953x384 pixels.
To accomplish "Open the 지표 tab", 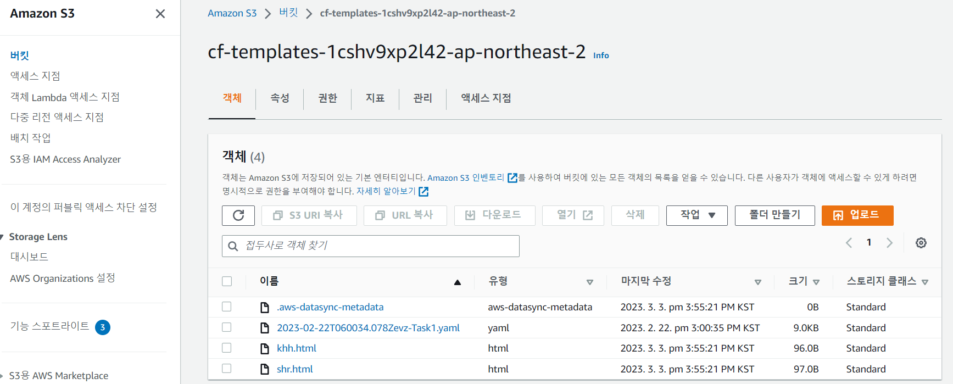I will pyautogui.click(x=375, y=98).
